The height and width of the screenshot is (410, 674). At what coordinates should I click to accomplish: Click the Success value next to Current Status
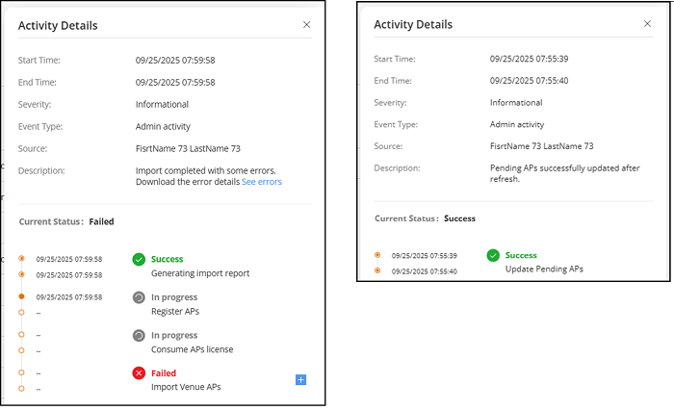click(x=459, y=218)
